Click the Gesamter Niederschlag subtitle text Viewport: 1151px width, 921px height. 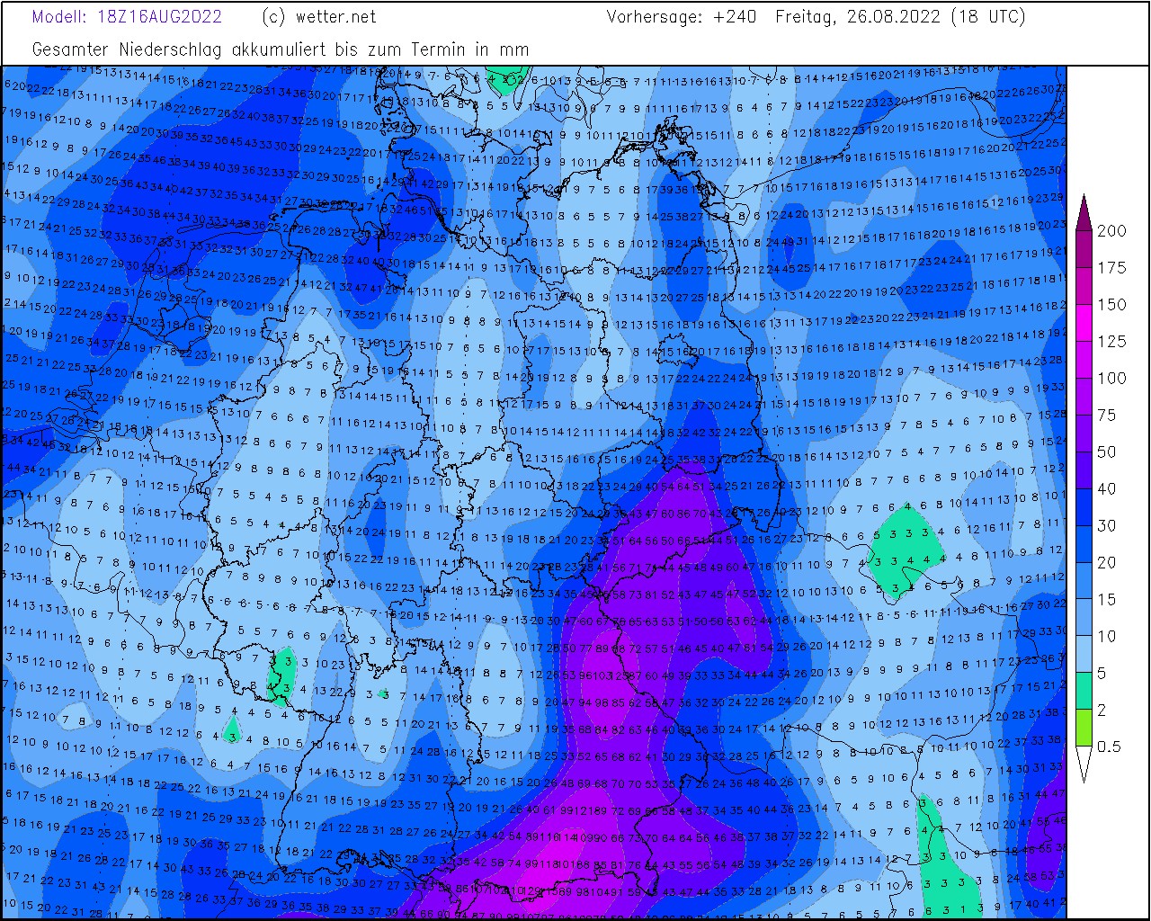280,49
